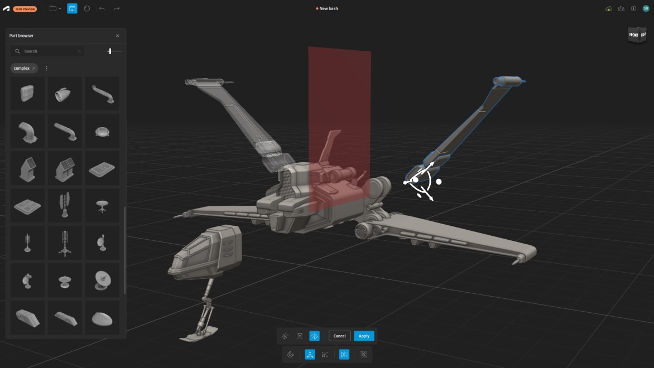Pick the box container part thumbnail
Screen dimensions: 654x368
tap(27, 94)
